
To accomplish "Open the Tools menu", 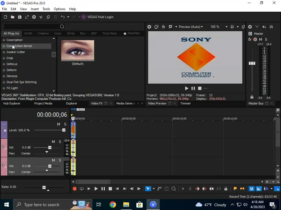I will point(46,9).
